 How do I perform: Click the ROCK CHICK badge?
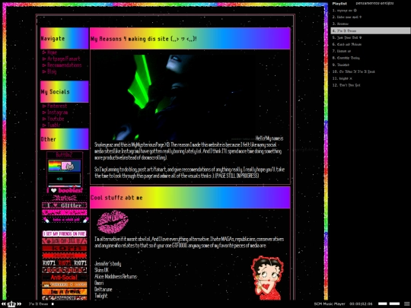[65, 270]
